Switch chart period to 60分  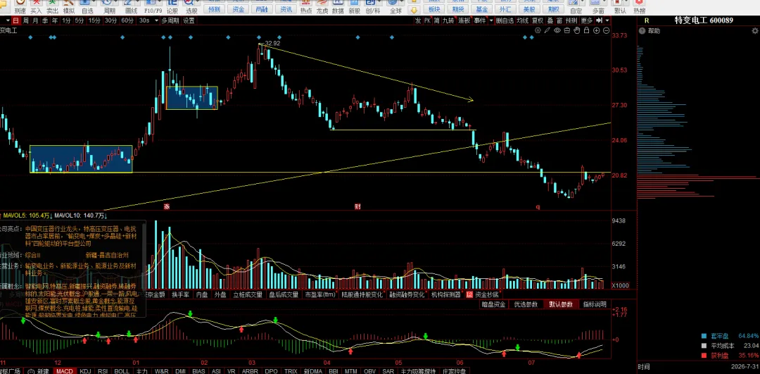[x=127, y=20]
